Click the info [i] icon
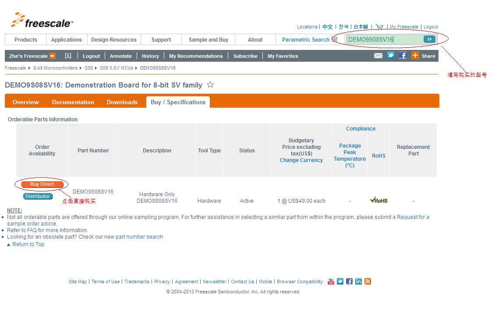This screenshot has height=317, width=495. tap(68, 56)
